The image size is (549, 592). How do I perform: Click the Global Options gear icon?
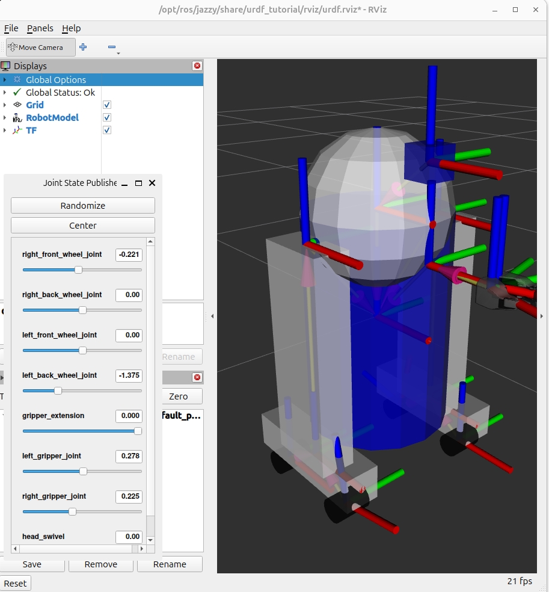click(17, 80)
